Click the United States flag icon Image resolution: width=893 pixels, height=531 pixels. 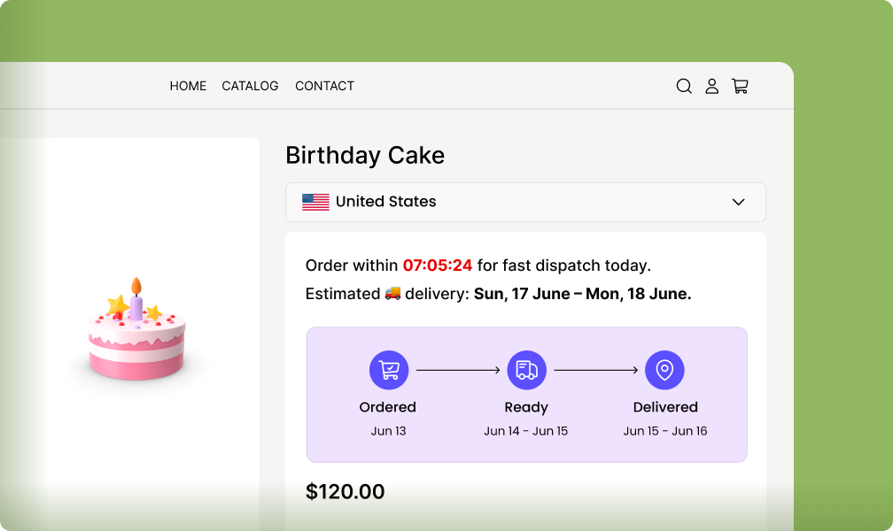tap(314, 201)
